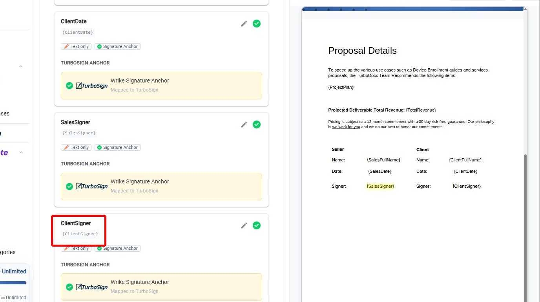Collapse the upper sidebar section with the chevron
This screenshot has height=302, width=540.
point(21,66)
